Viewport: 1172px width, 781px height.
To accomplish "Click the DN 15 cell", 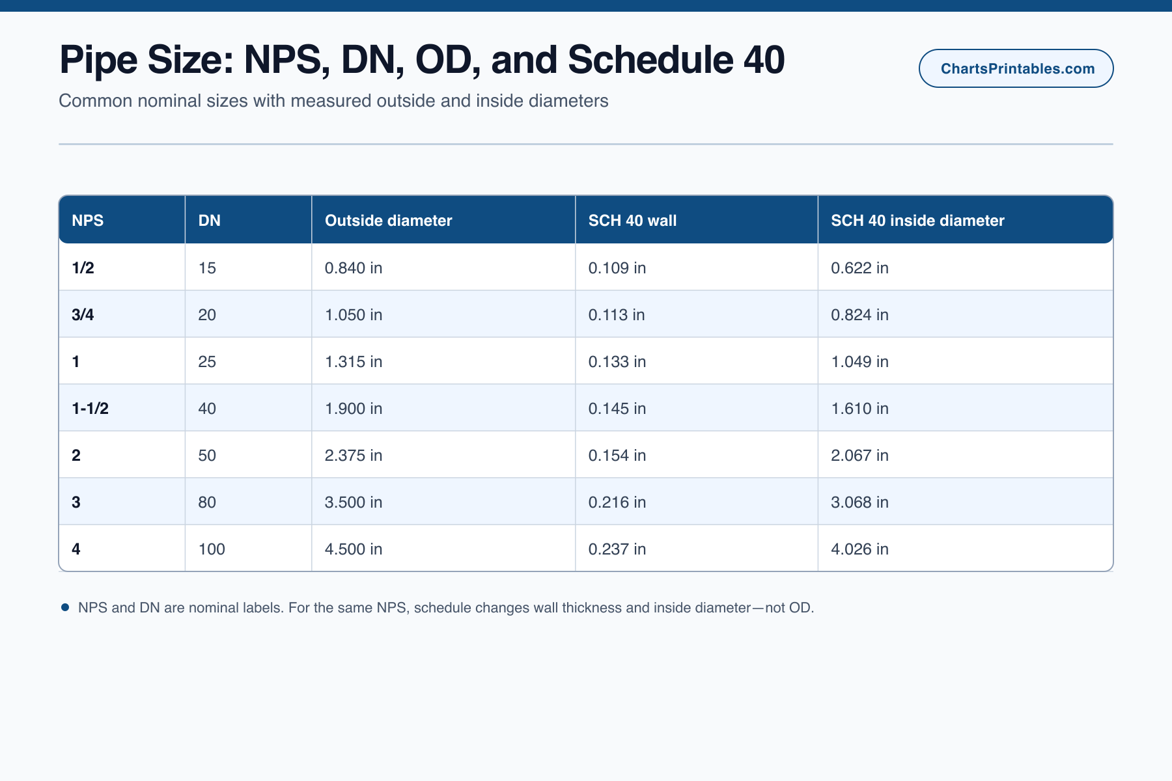I will point(248,267).
